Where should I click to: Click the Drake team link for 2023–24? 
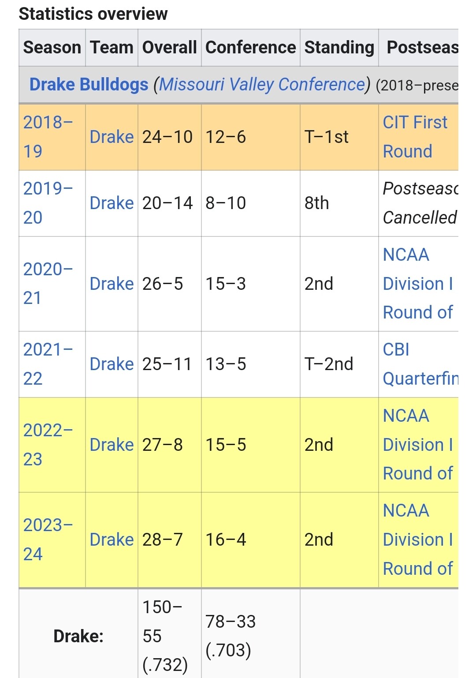(112, 539)
